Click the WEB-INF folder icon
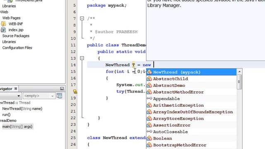The image size is (265, 149). click(3, 24)
